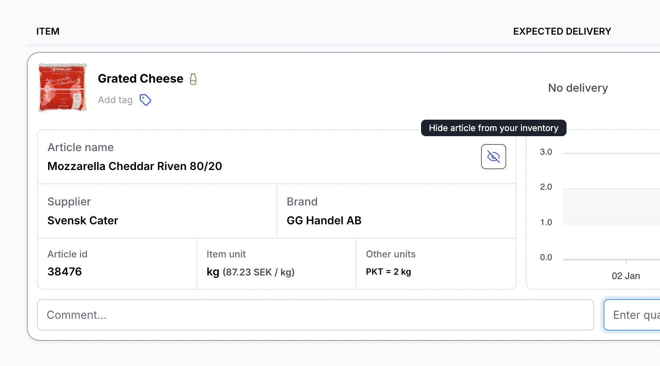This screenshot has height=366, width=660.
Task: Click the supplier name Svensk Cater
Action: [83, 220]
